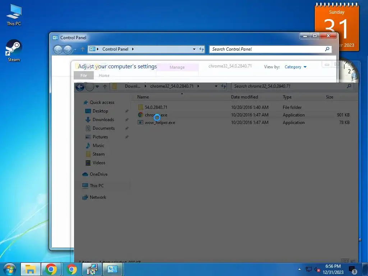The height and width of the screenshot is (276, 368).
Task: Open Explorer recent locations dropdown
Action: [97, 87]
